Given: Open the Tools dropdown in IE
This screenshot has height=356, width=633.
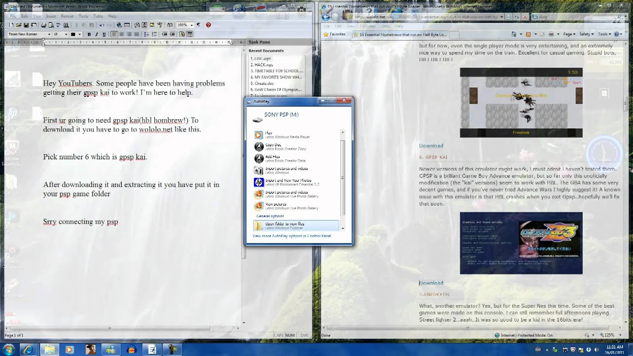Looking at the screenshot, I should 605,34.
